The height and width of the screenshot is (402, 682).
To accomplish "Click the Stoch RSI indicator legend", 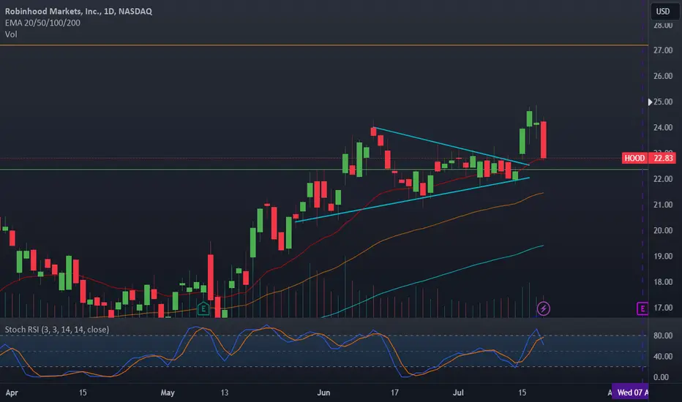I will point(57,330).
